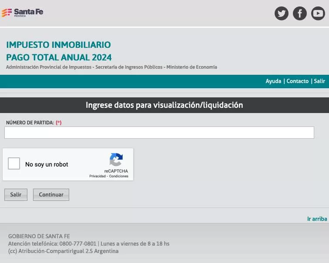
Task: Click the Santa Fe Provincia logo
Action: [x=22, y=12]
